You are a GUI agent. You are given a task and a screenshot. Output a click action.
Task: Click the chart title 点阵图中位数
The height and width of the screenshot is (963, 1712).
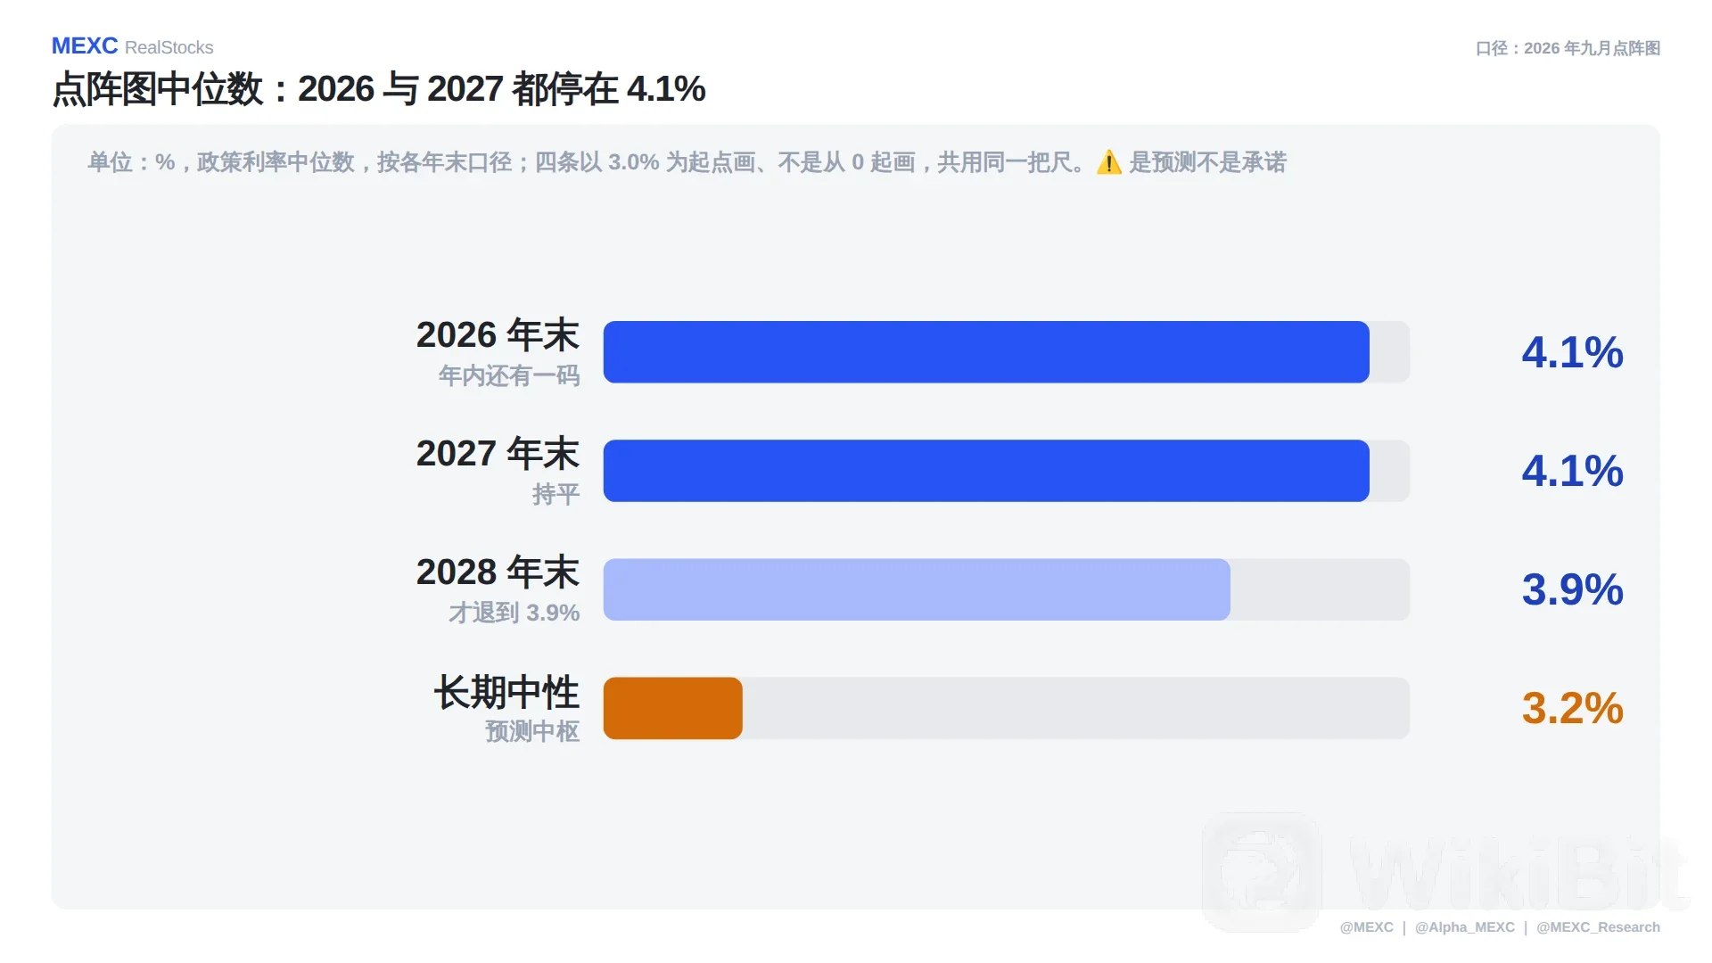158,89
